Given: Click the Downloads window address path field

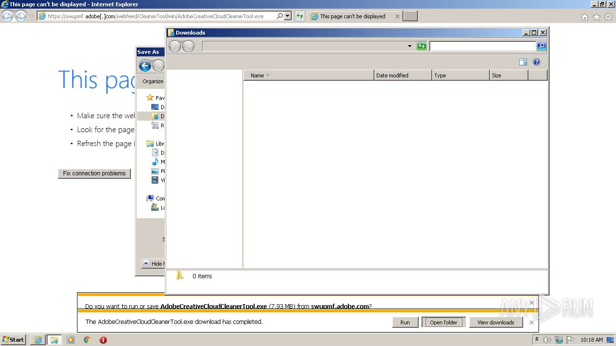Looking at the screenshot, I should (x=304, y=46).
